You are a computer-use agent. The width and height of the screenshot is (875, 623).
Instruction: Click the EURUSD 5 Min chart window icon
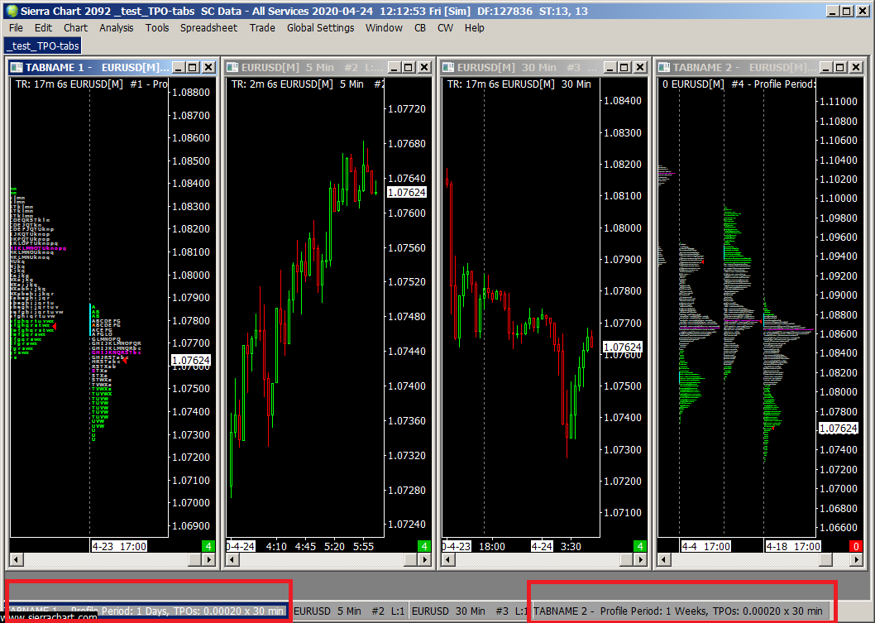232,68
